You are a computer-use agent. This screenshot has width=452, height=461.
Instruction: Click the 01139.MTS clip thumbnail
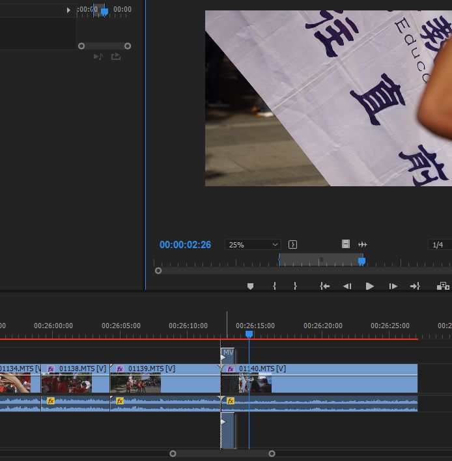(x=135, y=383)
